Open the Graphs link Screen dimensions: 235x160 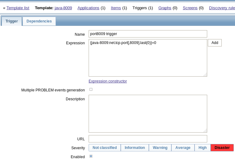[x=165, y=8]
